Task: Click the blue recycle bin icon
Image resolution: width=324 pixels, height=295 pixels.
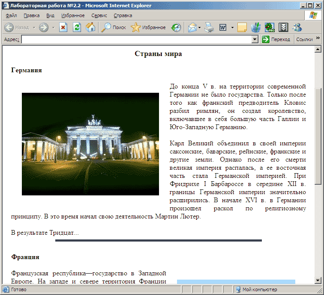Action: click(x=256, y=27)
